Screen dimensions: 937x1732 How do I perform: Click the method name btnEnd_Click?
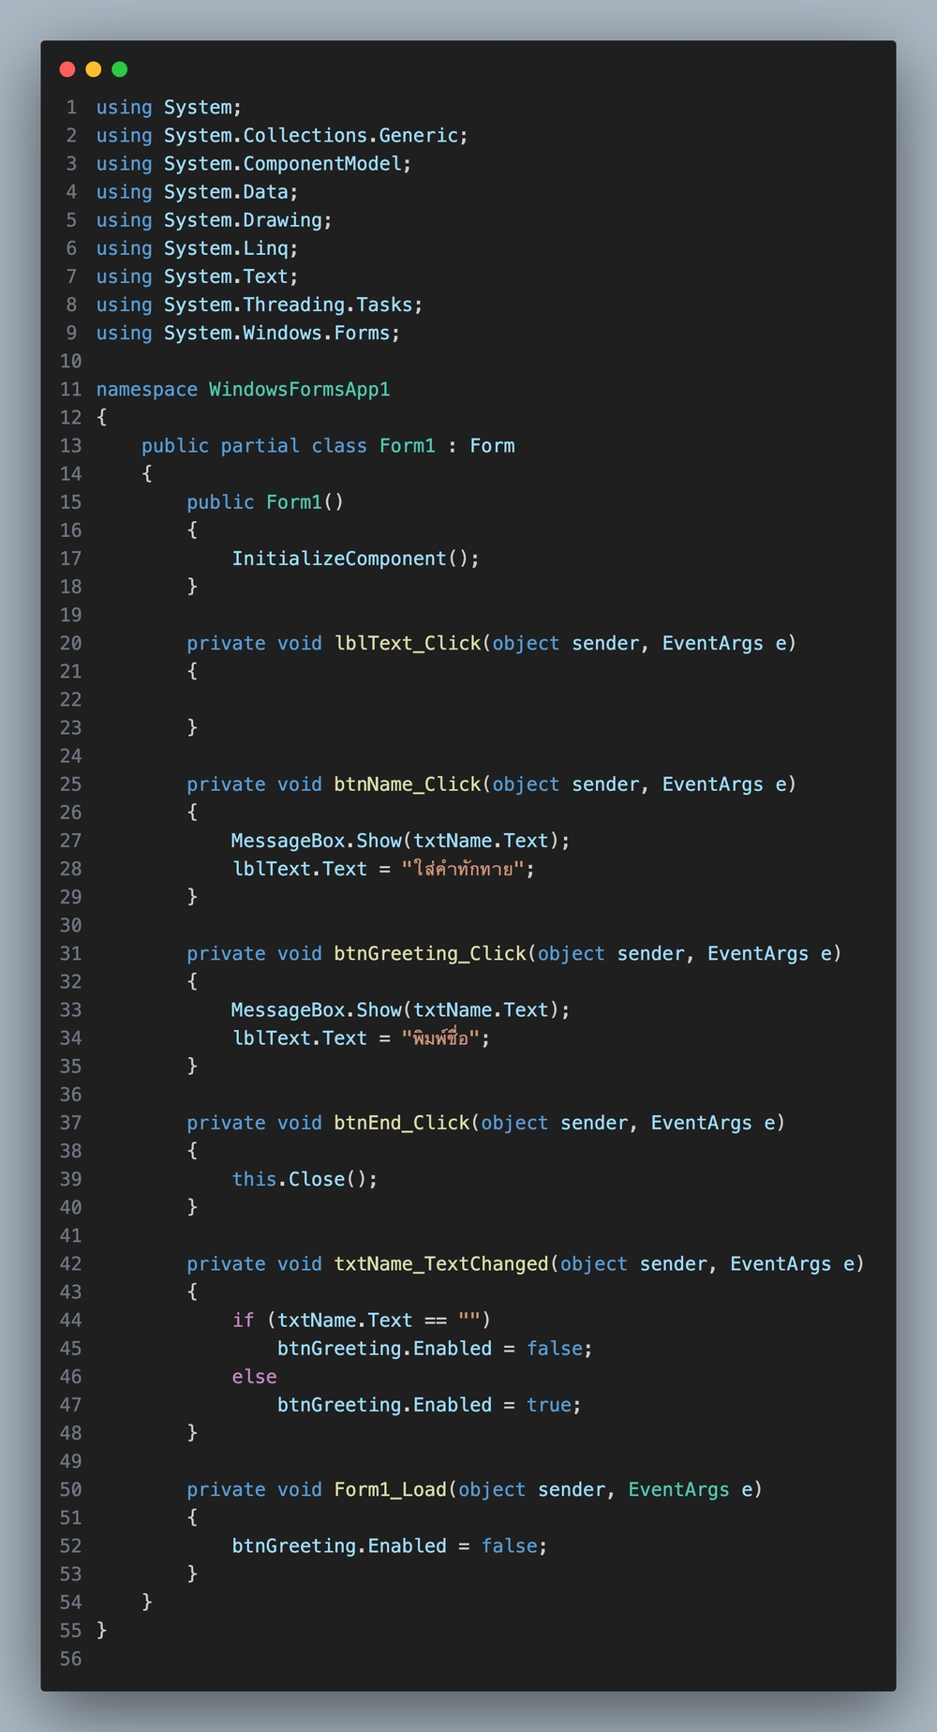click(401, 1123)
